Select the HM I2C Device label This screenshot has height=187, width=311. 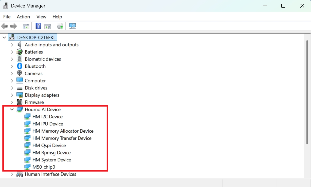pyautogui.click(x=48, y=117)
